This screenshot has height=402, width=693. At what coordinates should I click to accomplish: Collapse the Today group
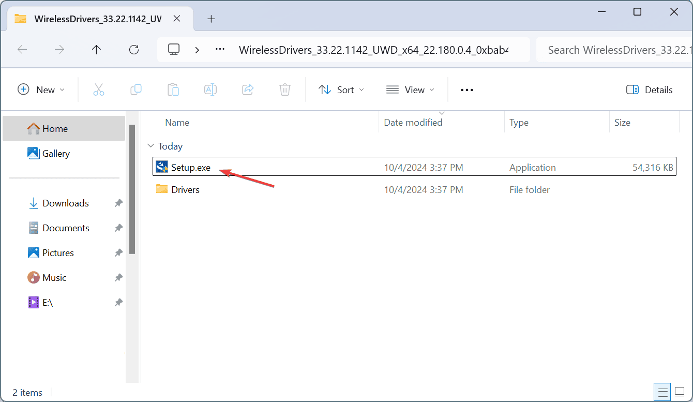click(x=150, y=146)
